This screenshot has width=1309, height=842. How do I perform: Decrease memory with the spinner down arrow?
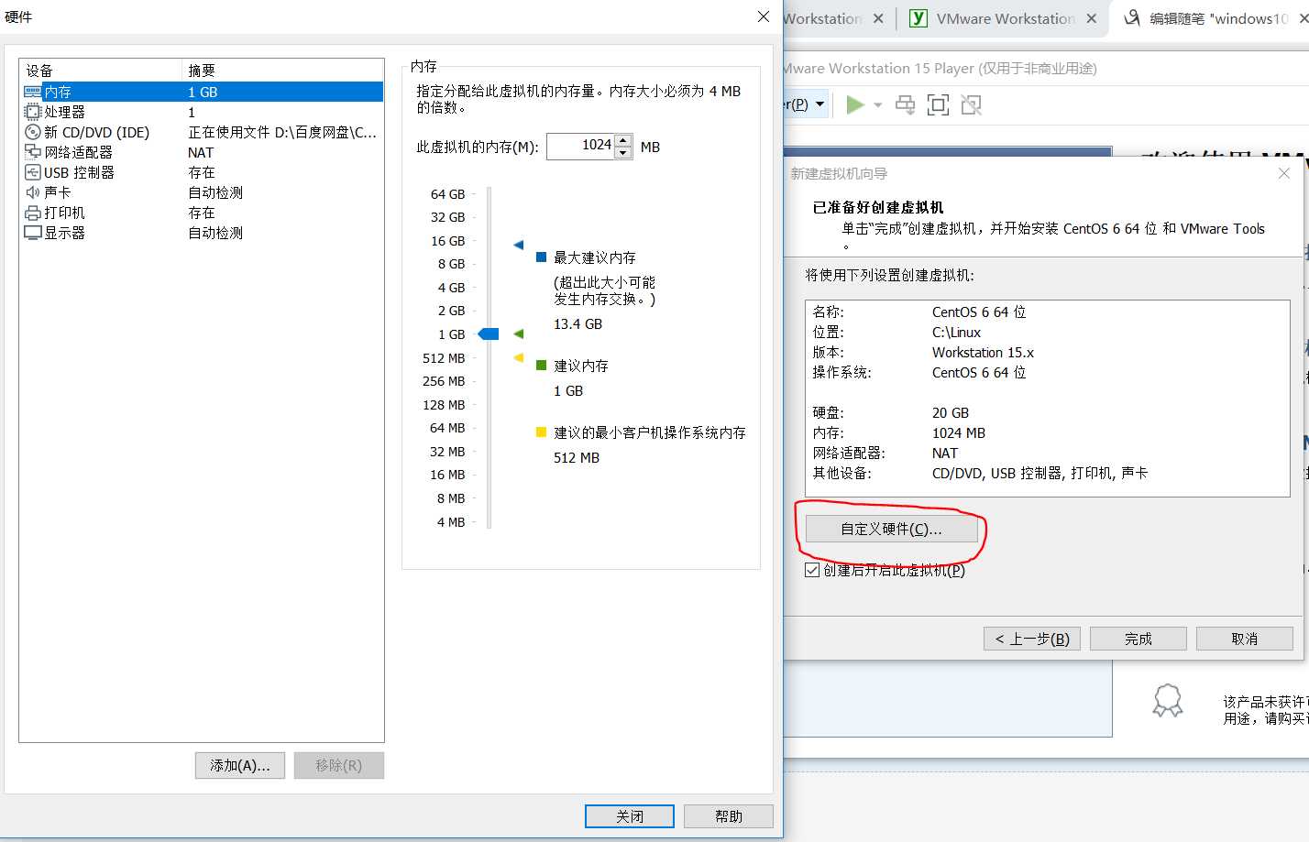pos(623,153)
